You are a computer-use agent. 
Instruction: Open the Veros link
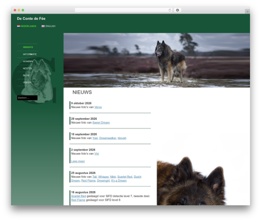coord(98,107)
